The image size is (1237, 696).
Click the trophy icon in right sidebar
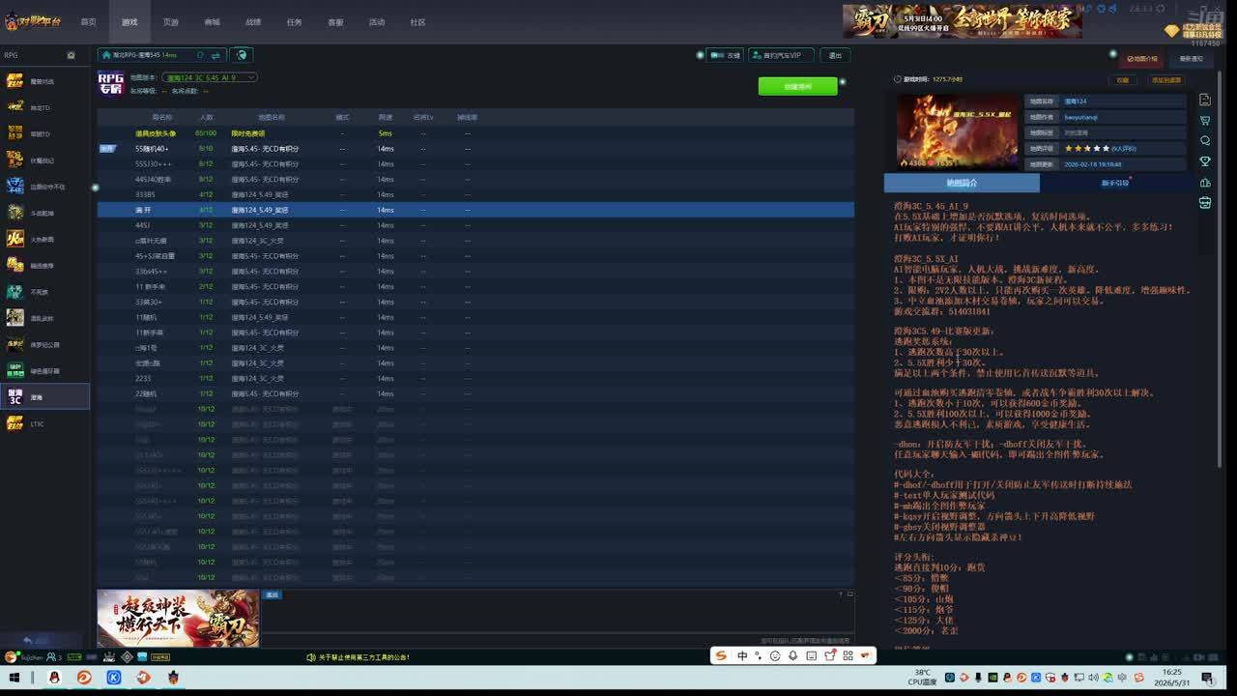pyautogui.click(x=1205, y=161)
